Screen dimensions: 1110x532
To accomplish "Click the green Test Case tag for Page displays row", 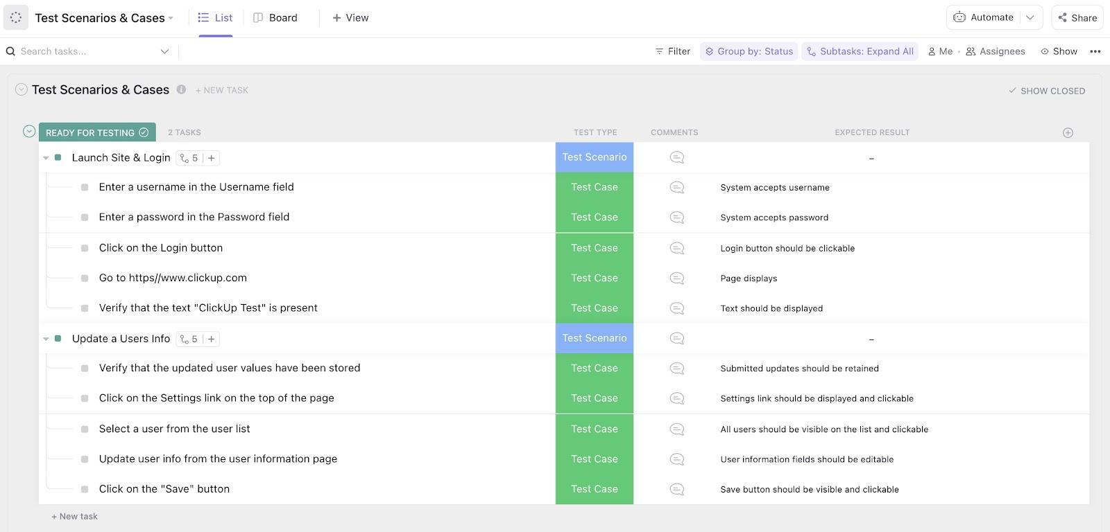I will 595,278.
